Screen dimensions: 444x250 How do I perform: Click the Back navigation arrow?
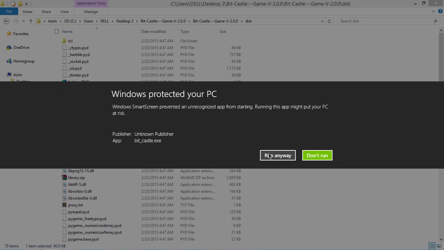6,21
